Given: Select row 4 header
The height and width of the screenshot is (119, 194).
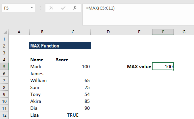Looking at the screenshot, I should [4, 60].
